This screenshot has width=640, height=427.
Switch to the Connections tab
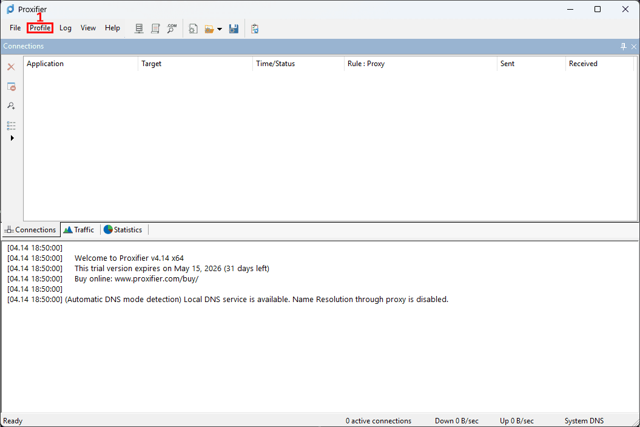pyautogui.click(x=31, y=230)
